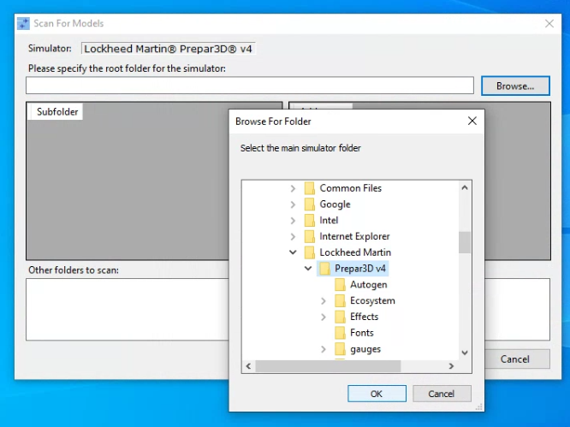Image resolution: width=570 pixels, height=427 pixels.
Task: Click the Google folder icon
Action: pyautogui.click(x=309, y=205)
